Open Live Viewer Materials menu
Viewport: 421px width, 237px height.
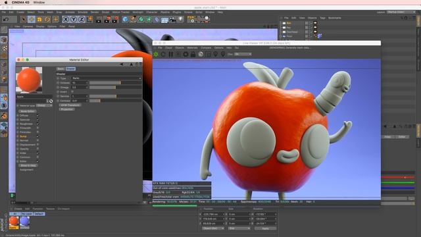pyautogui.click(x=192, y=48)
